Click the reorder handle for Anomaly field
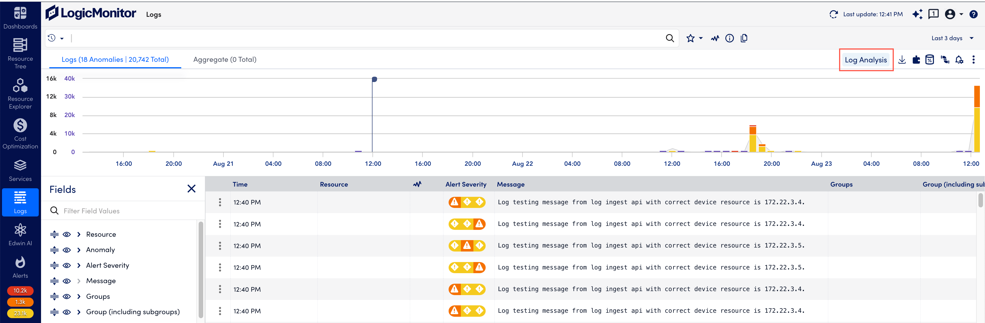This screenshot has height=323, width=985. [x=54, y=250]
